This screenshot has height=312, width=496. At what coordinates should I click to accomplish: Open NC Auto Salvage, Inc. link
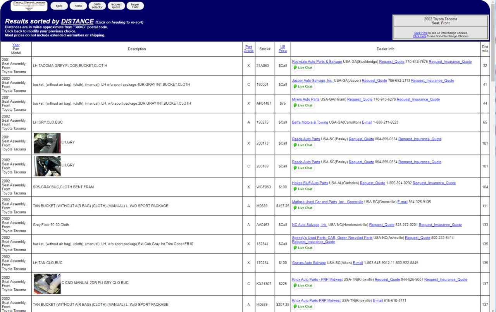[x=310, y=225]
